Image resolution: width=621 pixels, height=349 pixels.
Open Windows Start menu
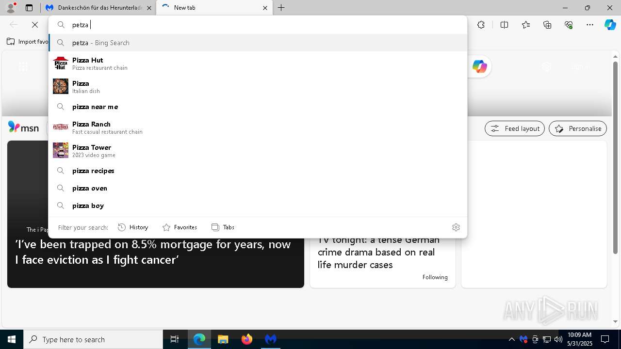(x=12, y=339)
